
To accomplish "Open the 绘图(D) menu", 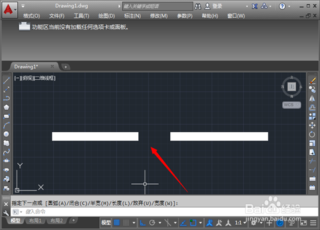I will click(106, 16).
